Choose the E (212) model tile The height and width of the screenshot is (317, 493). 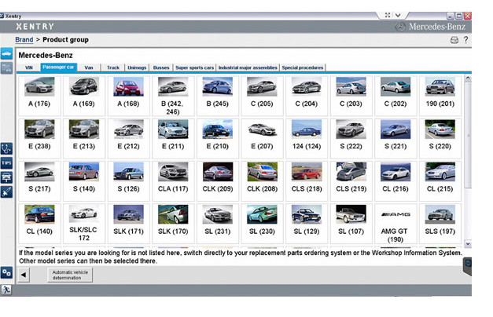(x=129, y=138)
